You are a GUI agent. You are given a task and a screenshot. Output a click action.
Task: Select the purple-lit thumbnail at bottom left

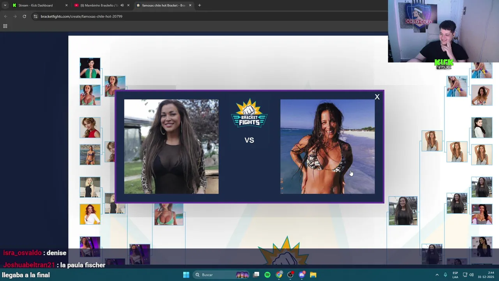coord(90,247)
